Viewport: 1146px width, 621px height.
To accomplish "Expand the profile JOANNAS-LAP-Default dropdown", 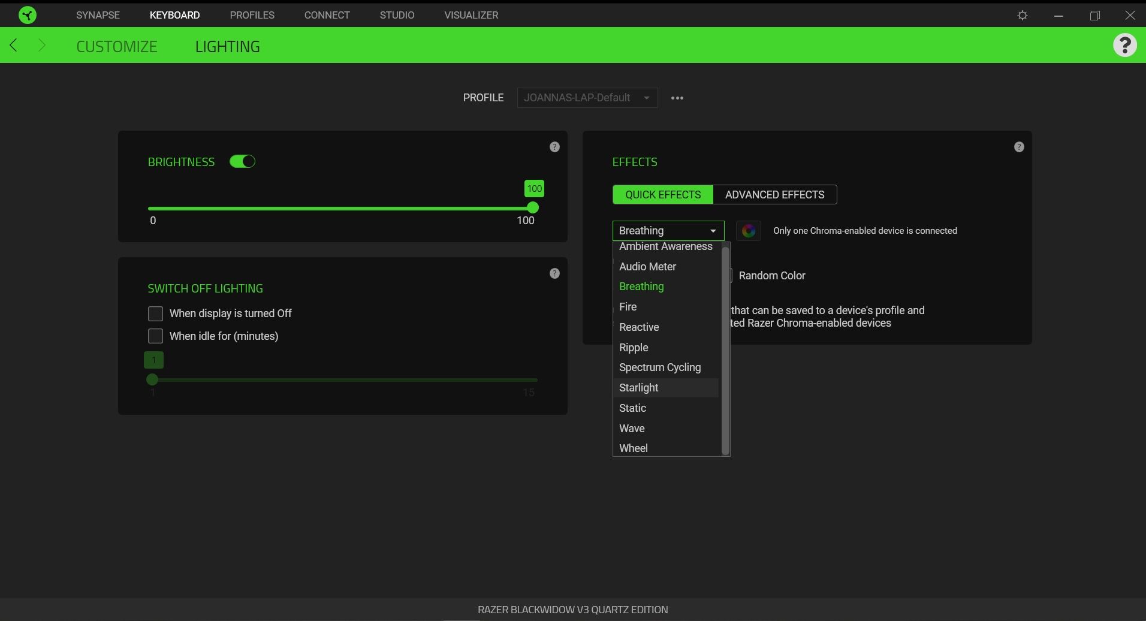I will (x=587, y=98).
